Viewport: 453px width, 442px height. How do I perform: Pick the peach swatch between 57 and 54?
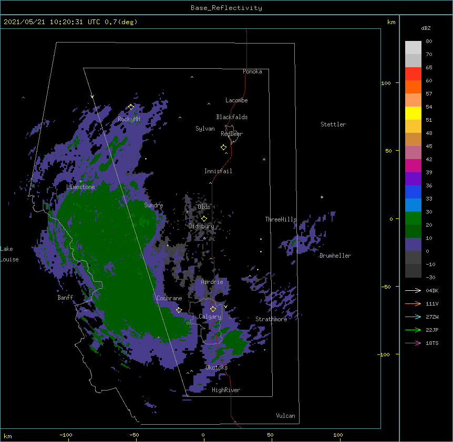point(413,100)
